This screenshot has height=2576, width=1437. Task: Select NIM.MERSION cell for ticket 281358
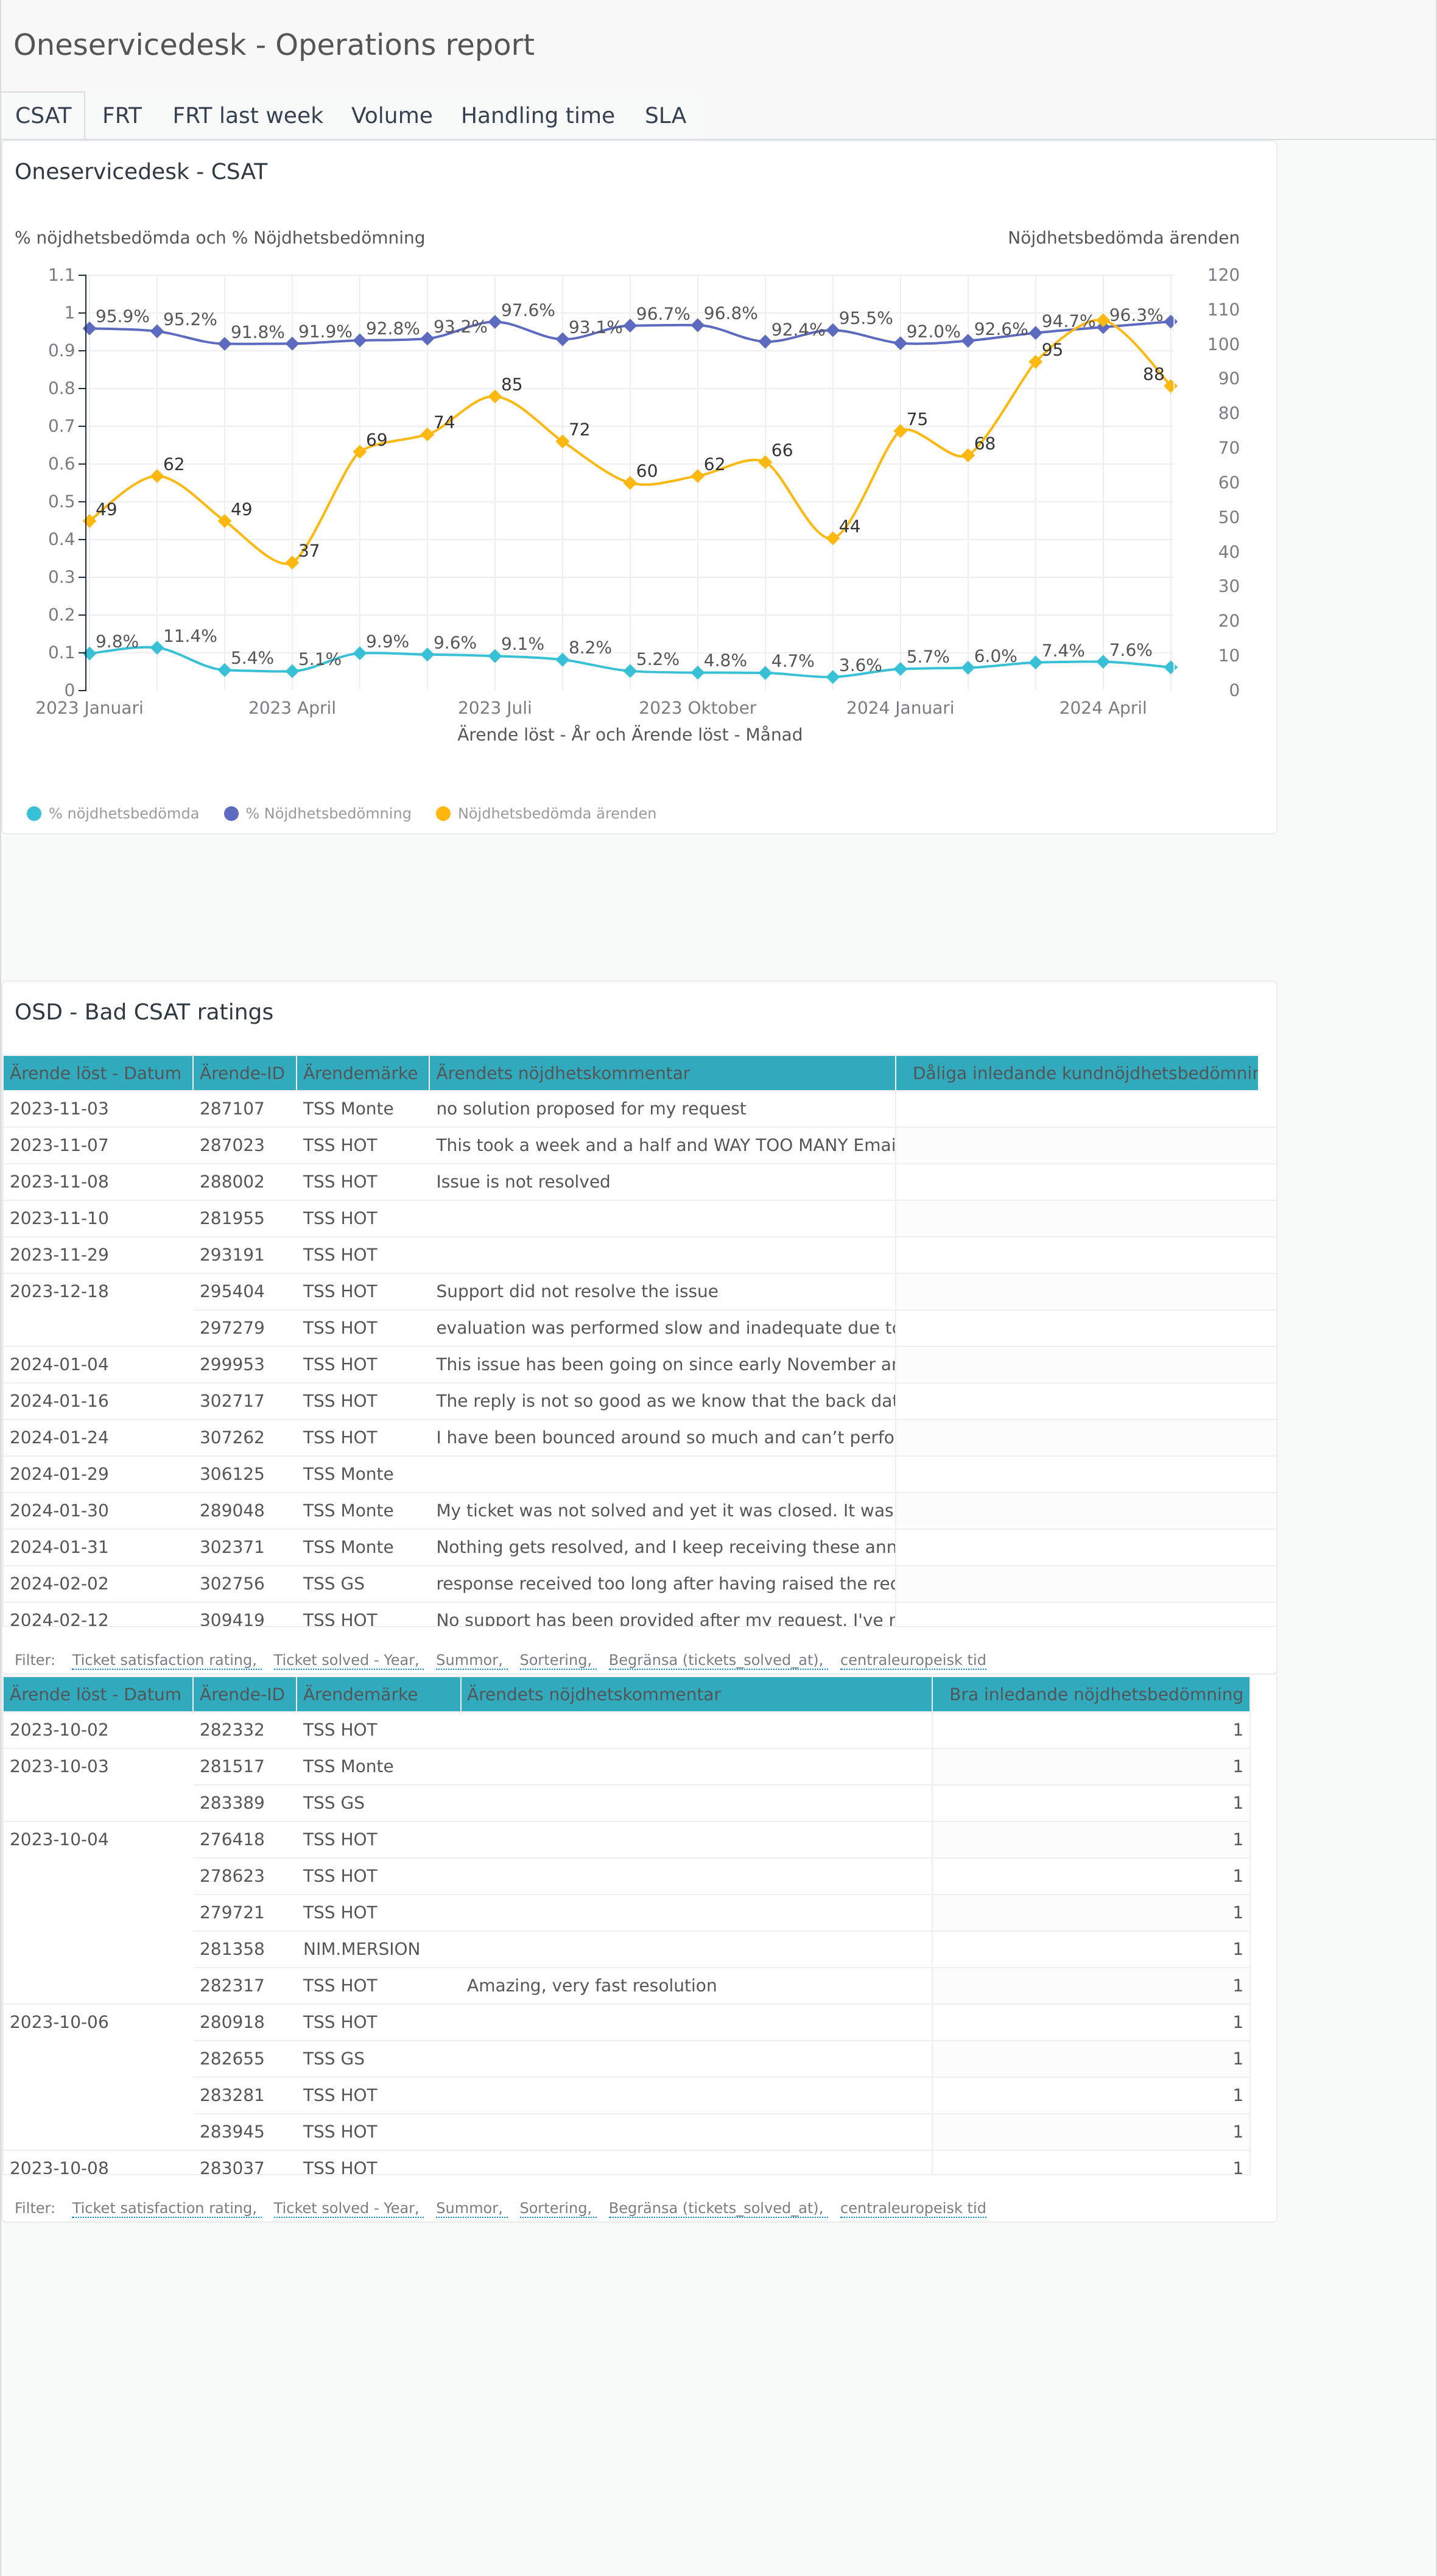click(x=378, y=1949)
